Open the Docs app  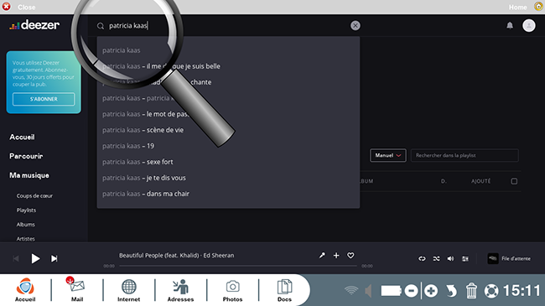[x=284, y=290]
